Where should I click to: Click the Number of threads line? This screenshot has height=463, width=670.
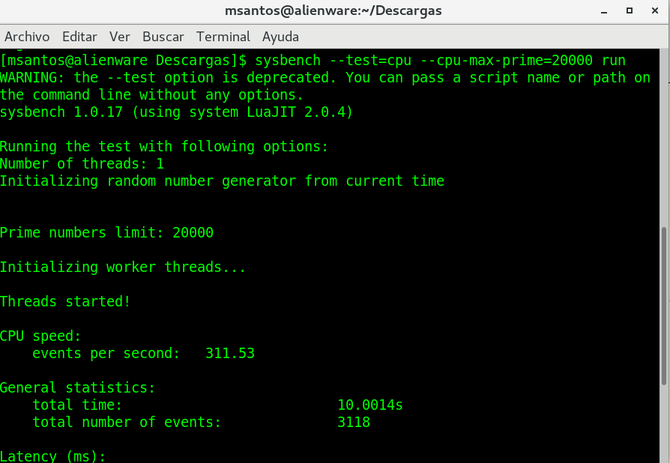coord(82,164)
